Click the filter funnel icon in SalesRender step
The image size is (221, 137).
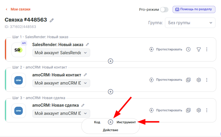199,49
